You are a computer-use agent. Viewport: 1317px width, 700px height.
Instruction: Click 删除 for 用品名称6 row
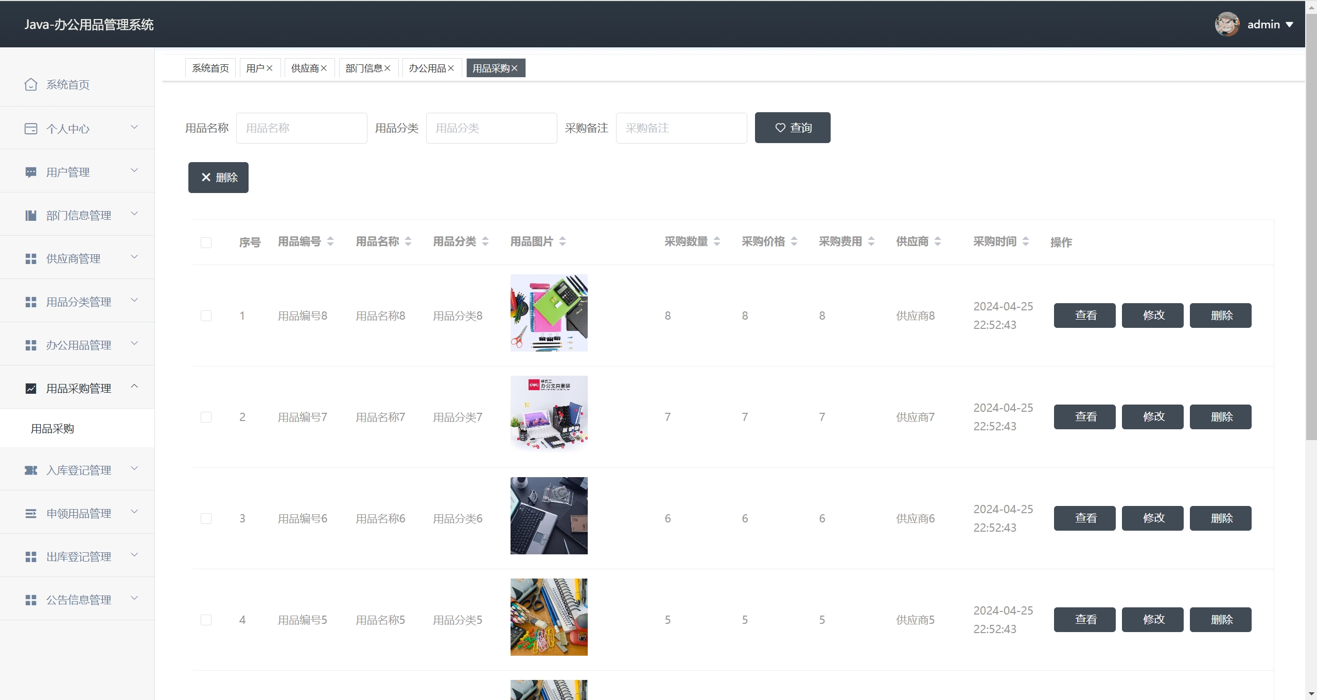click(x=1221, y=518)
